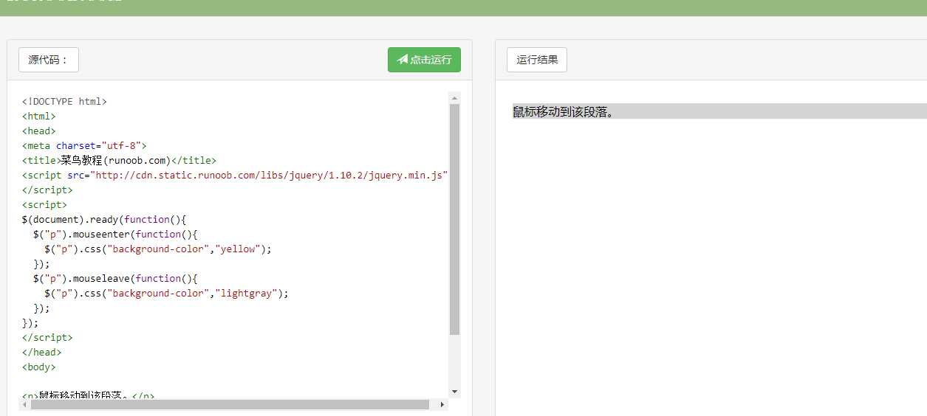Click the code editor's vertical scrollbar down arrow
Image resolution: width=927 pixels, height=416 pixels.
[454, 392]
